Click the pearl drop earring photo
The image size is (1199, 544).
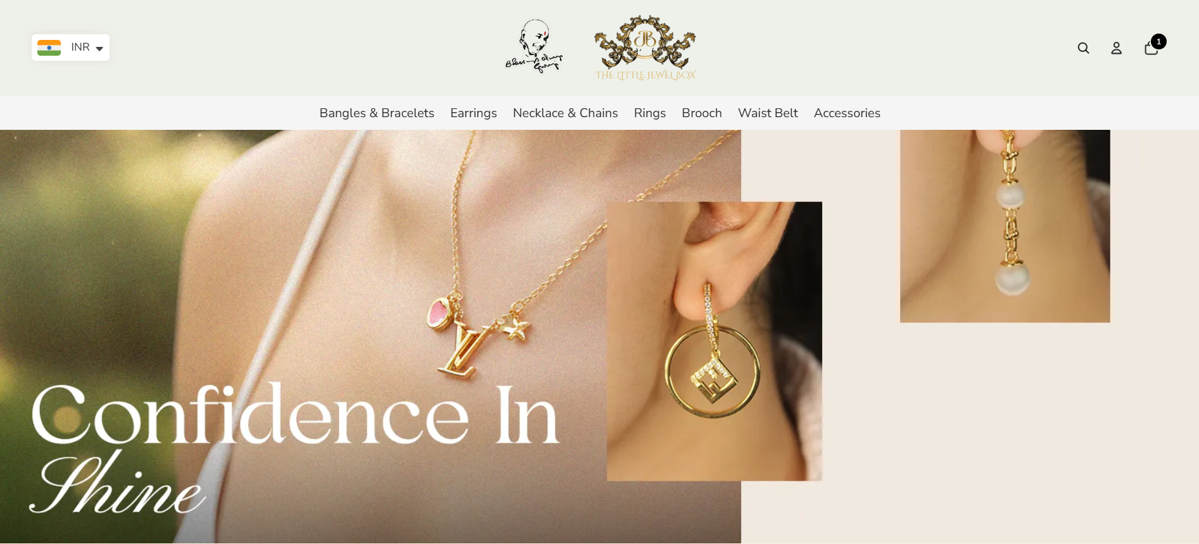(1005, 226)
